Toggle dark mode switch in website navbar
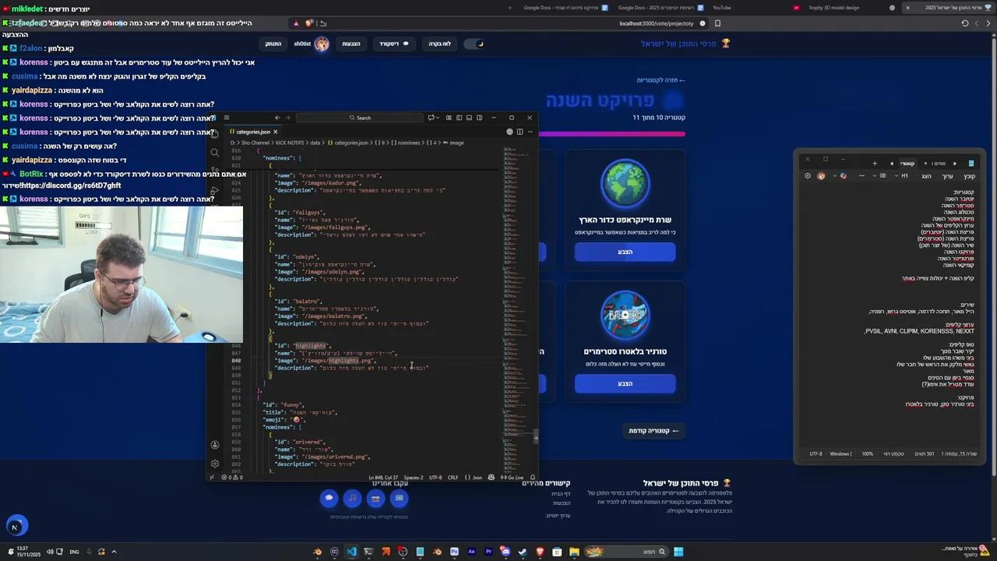The image size is (997, 561). 474,44
